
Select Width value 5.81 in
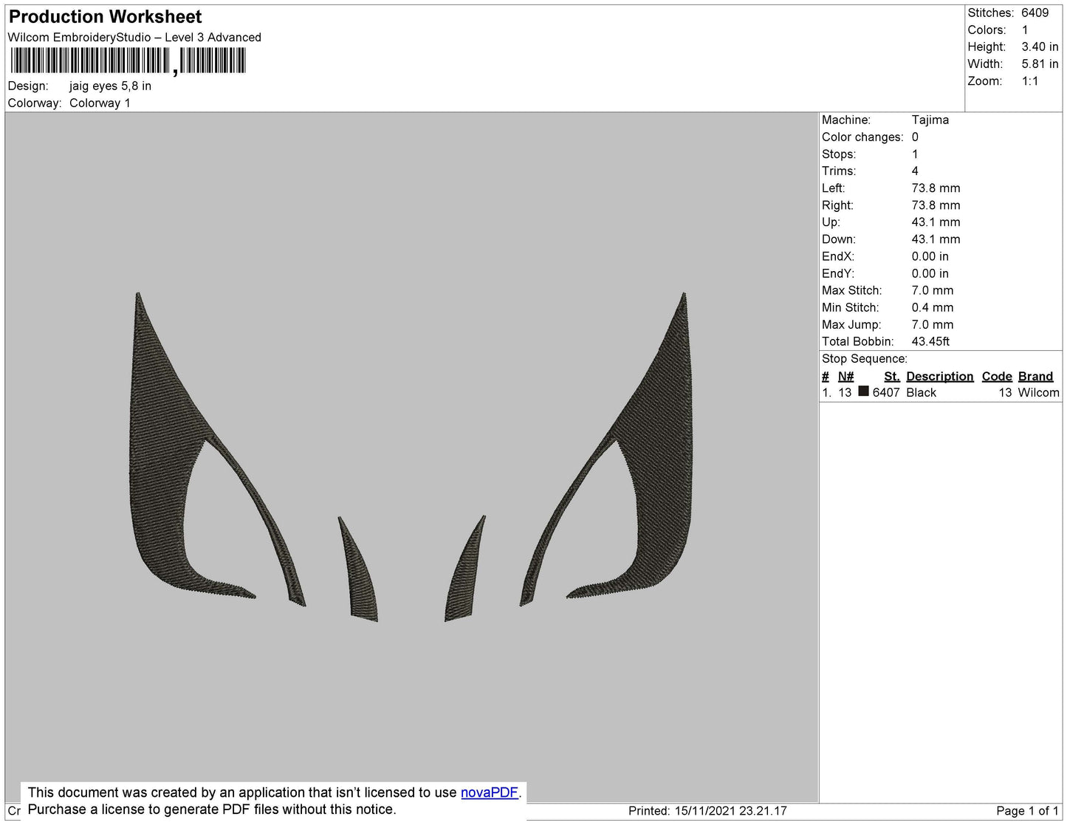pyautogui.click(x=1040, y=64)
